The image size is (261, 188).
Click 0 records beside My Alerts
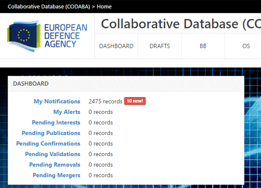(x=101, y=112)
